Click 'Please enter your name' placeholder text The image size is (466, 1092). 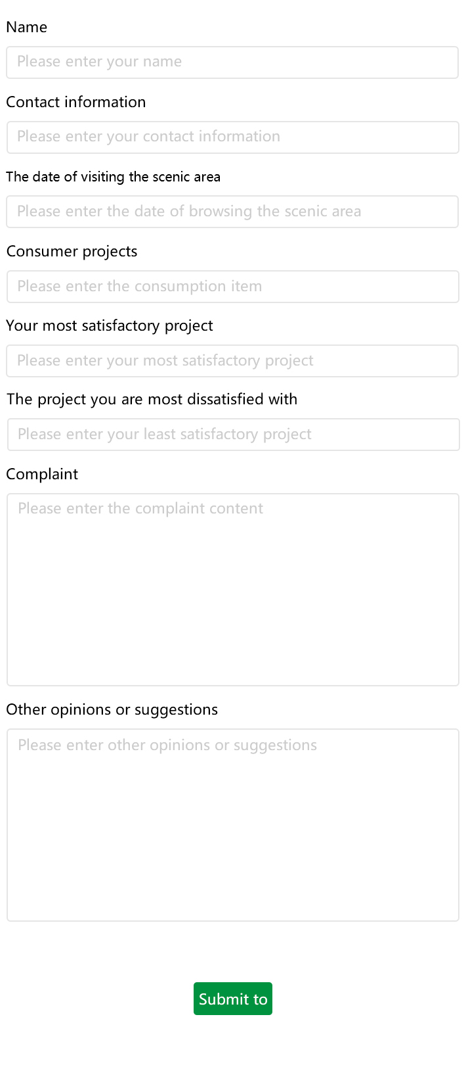[x=99, y=62]
